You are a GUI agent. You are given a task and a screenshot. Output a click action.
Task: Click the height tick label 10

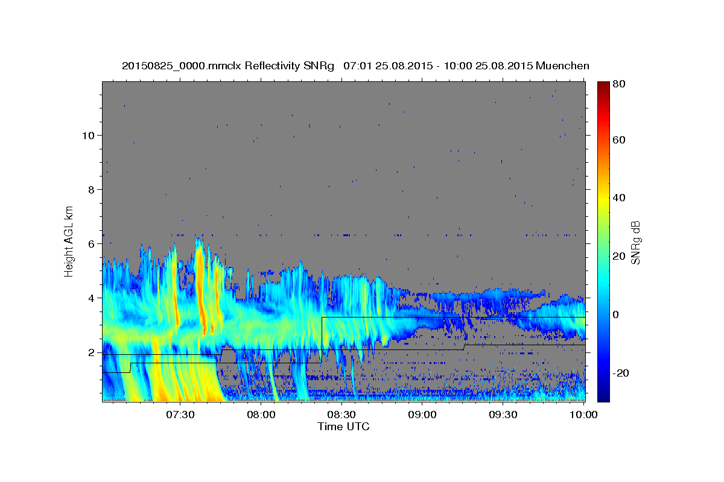click(x=87, y=135)
